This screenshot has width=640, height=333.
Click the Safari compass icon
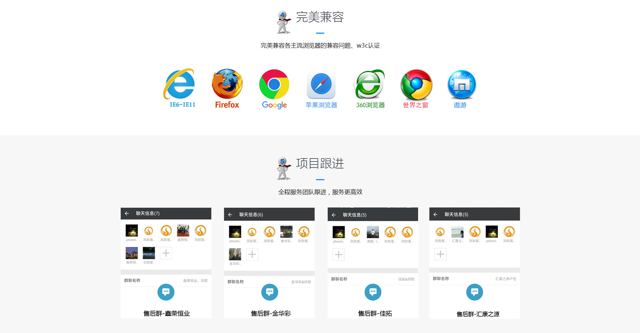[x=321, y=84]
